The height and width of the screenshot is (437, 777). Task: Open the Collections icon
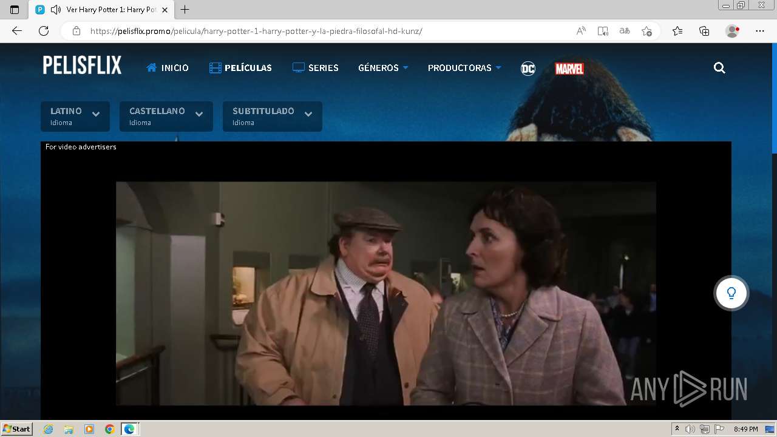point(704,31)
